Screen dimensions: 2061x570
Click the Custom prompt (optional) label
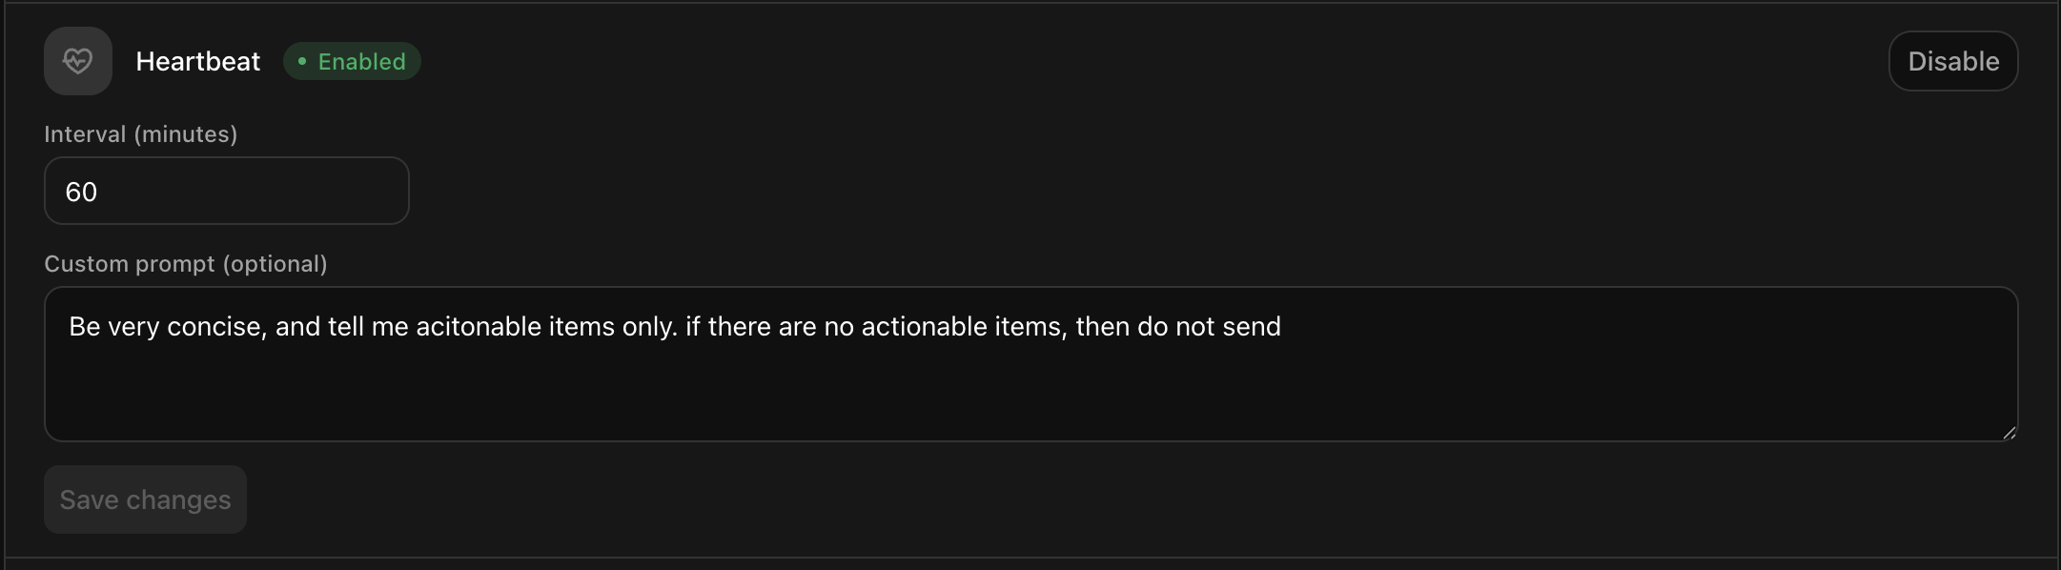pyautogui.click(x=185, y=264)
